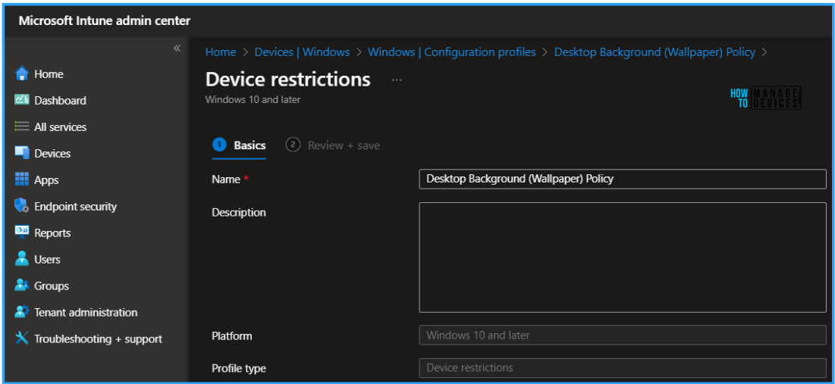This screenshot has height=384, width=835.
Task: Click the Device restrictions page heading
Action: 287,80
